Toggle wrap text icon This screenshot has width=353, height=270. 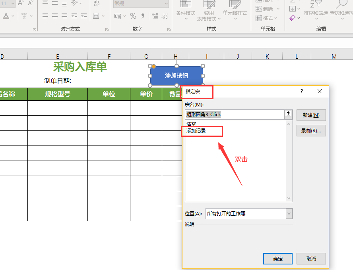96,3
